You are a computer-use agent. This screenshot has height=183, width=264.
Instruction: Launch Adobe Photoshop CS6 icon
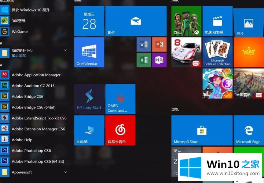coord(4,150)
